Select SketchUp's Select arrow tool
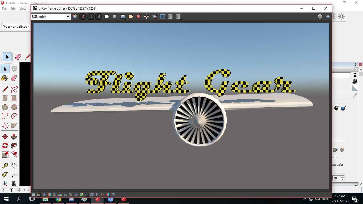The image size is (363, 204). 5,69
